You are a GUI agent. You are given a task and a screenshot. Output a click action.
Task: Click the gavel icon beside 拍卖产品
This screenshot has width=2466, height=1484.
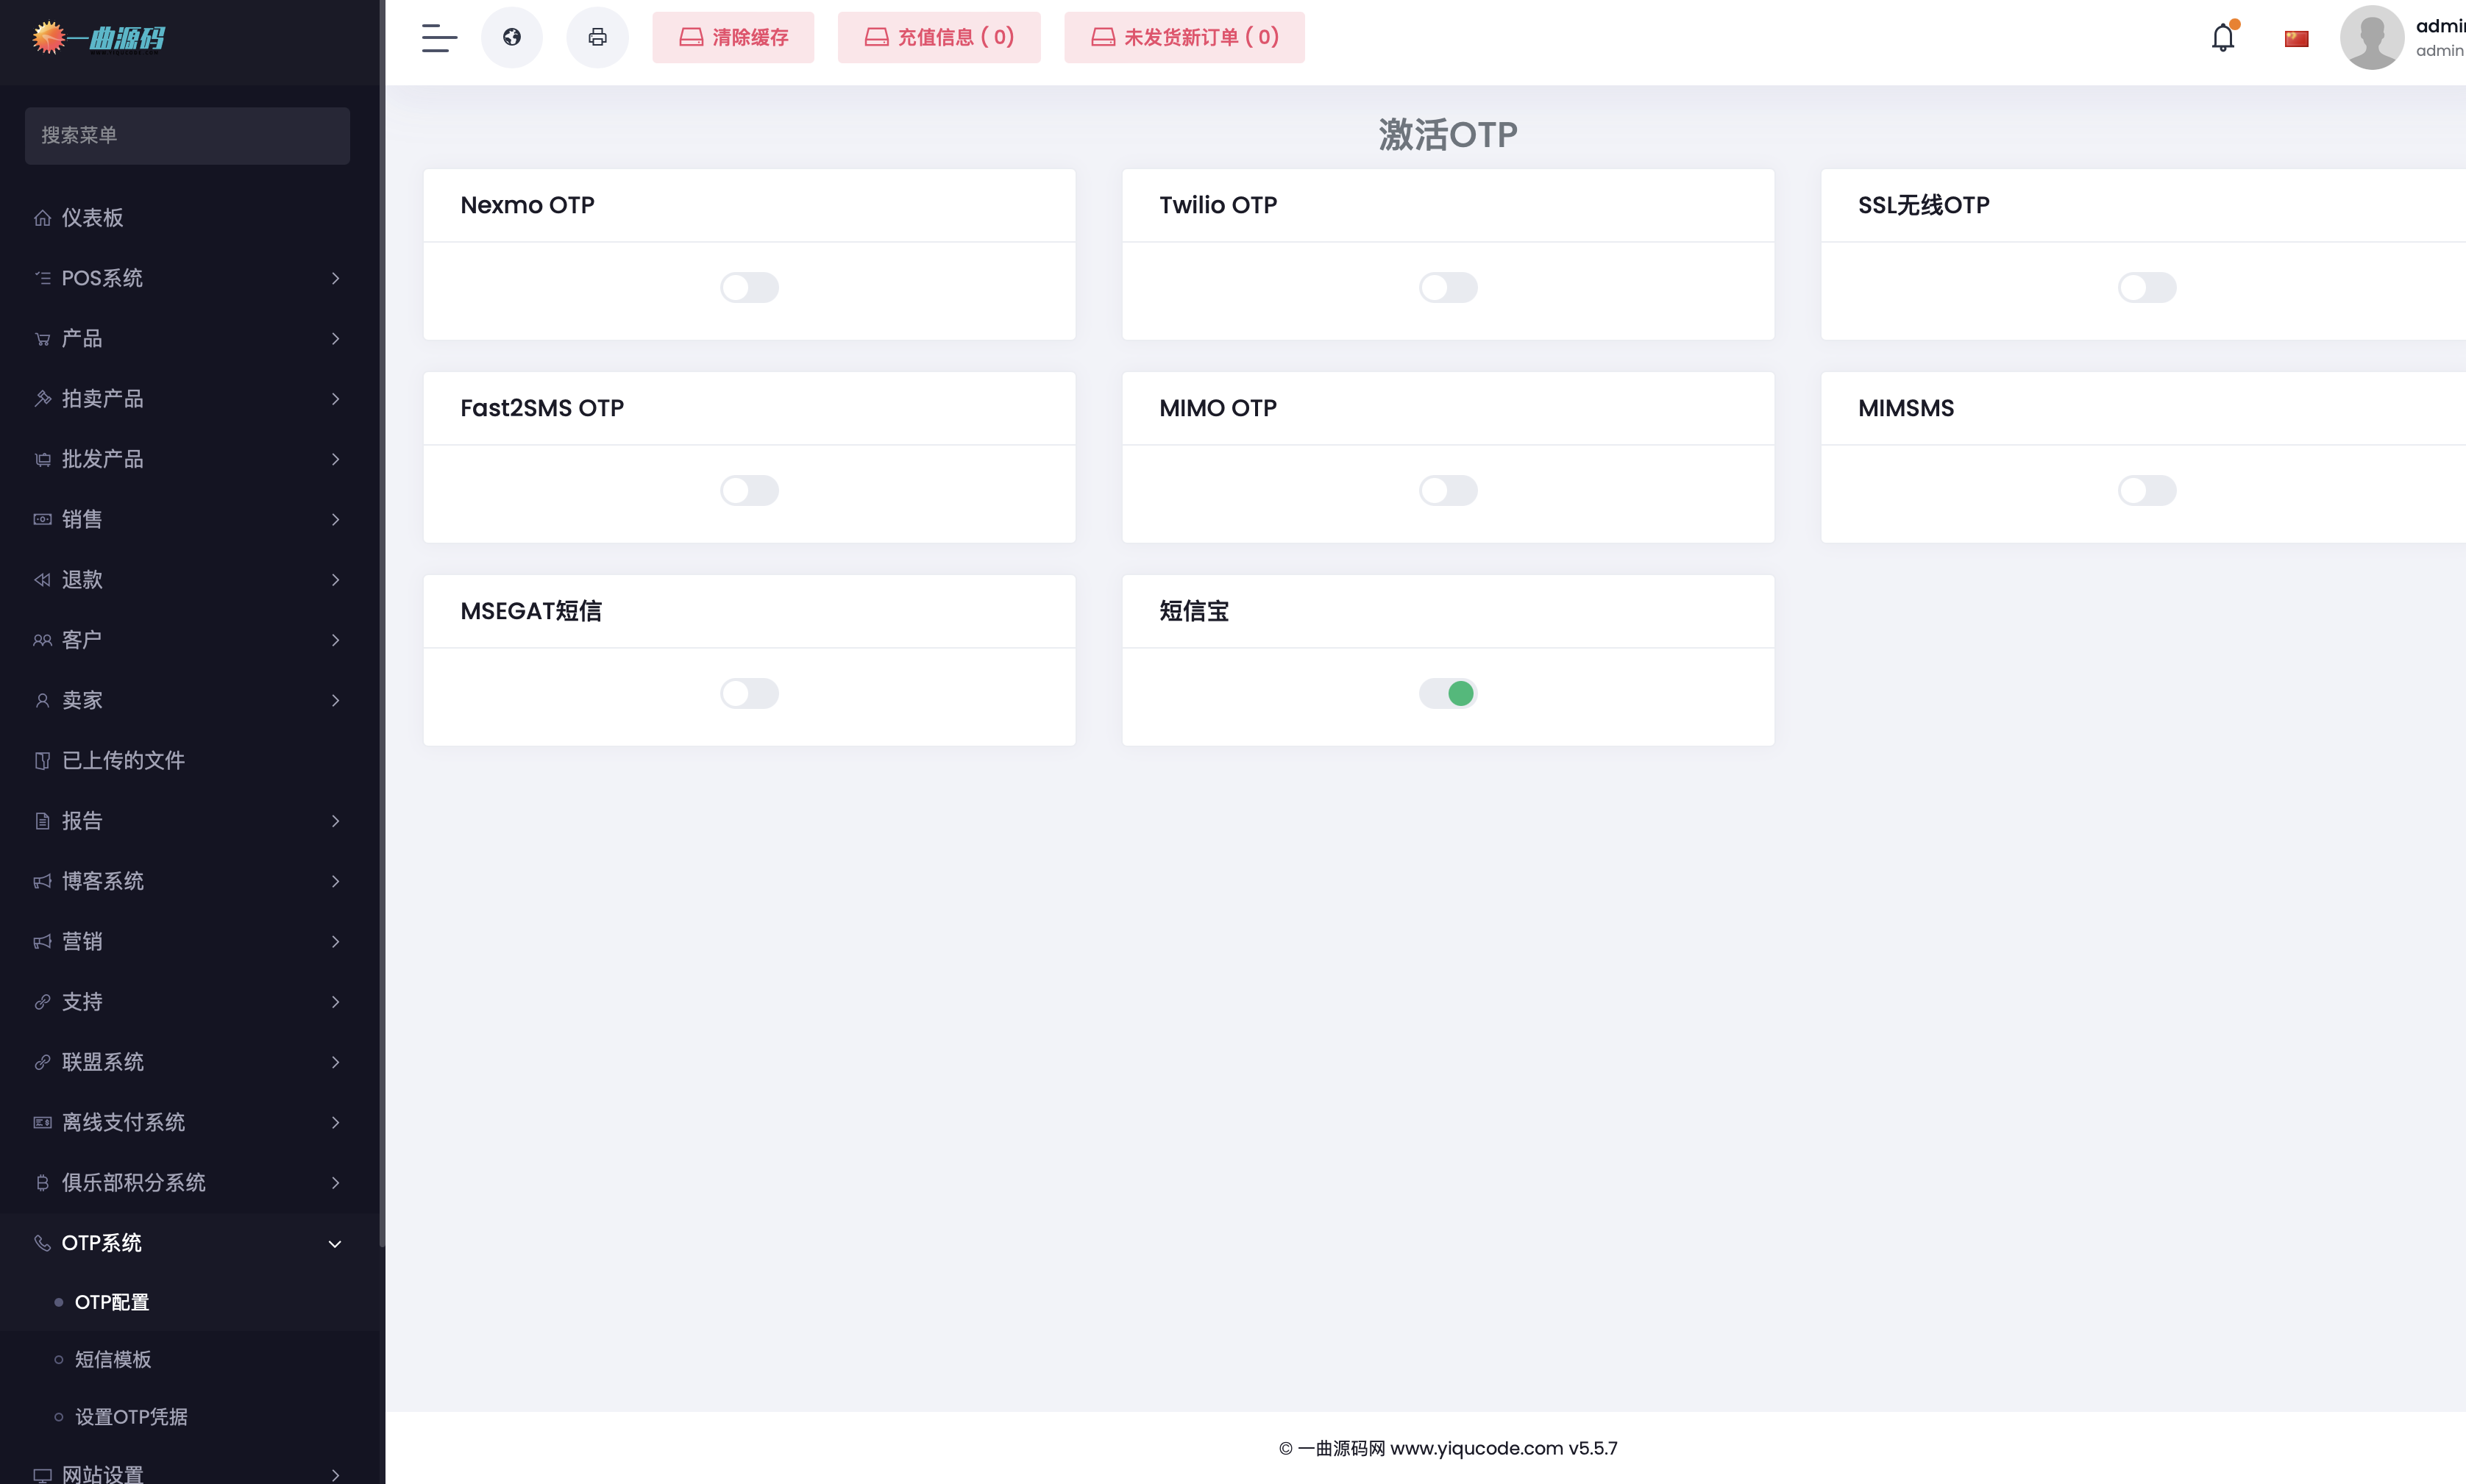point(42,399)
